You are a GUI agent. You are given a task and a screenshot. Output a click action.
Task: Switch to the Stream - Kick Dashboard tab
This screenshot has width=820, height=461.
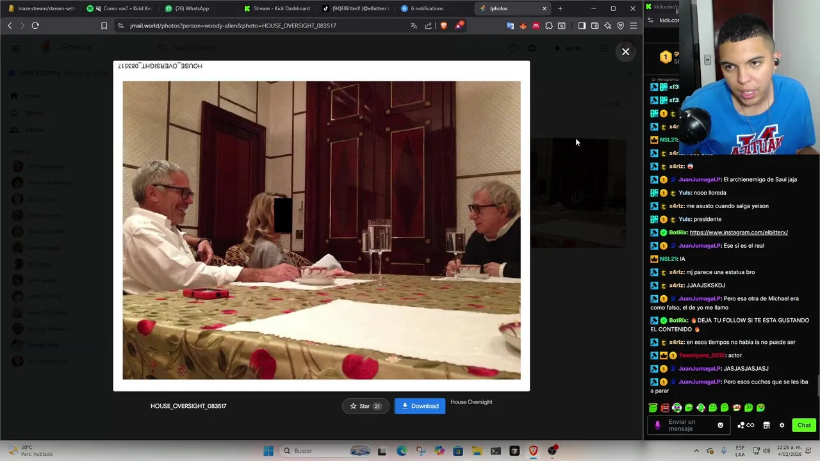tap(277, 8)
